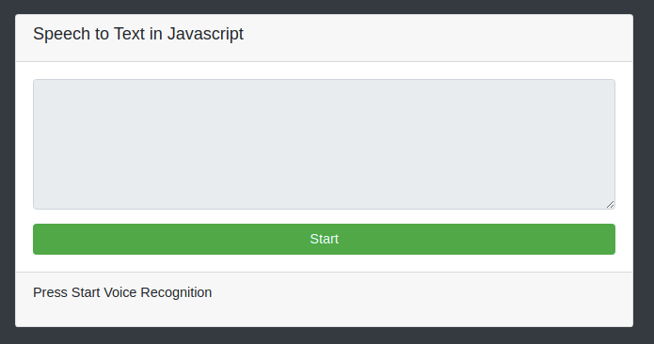This screenshot has width=654, height=344.
Task: Place the cursor inside the speech output box
Action: point(324,144)
